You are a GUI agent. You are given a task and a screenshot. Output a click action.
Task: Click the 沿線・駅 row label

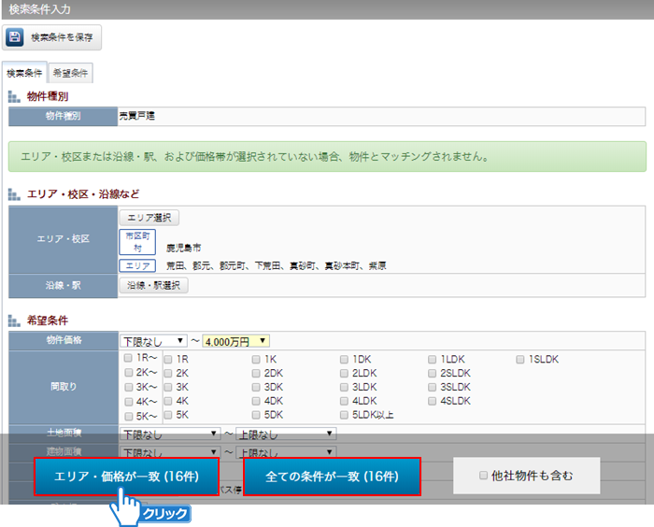pos(64,285)
